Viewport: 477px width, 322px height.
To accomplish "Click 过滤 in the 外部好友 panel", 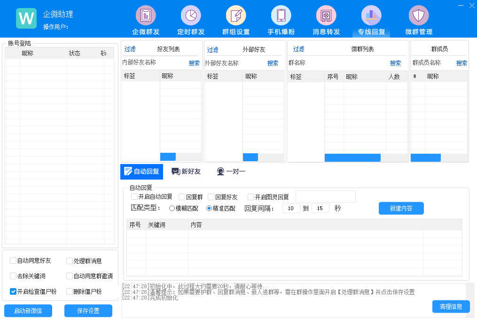I will [x=213, y=50].
